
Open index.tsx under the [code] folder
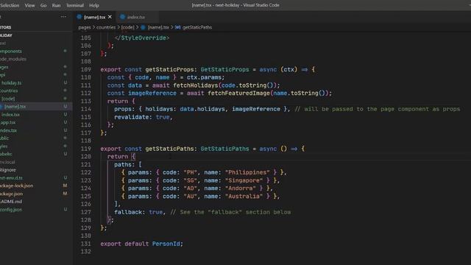(10, 115)
